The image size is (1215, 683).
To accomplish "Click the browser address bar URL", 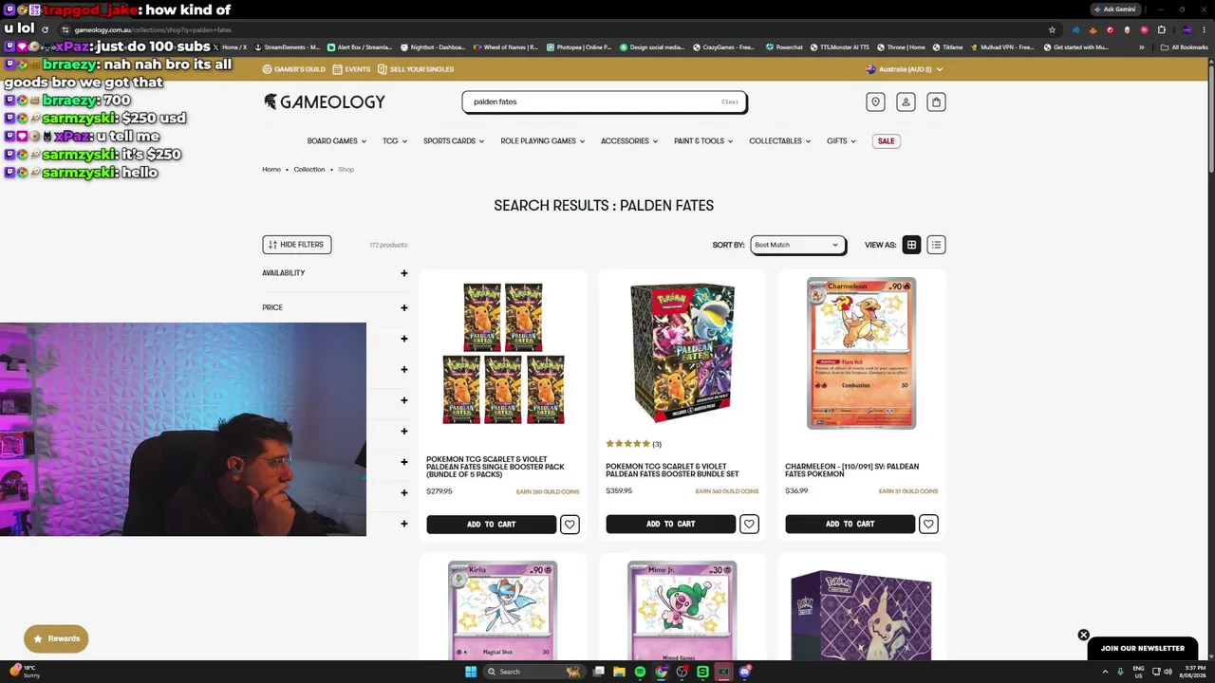I will coord(152,29).
